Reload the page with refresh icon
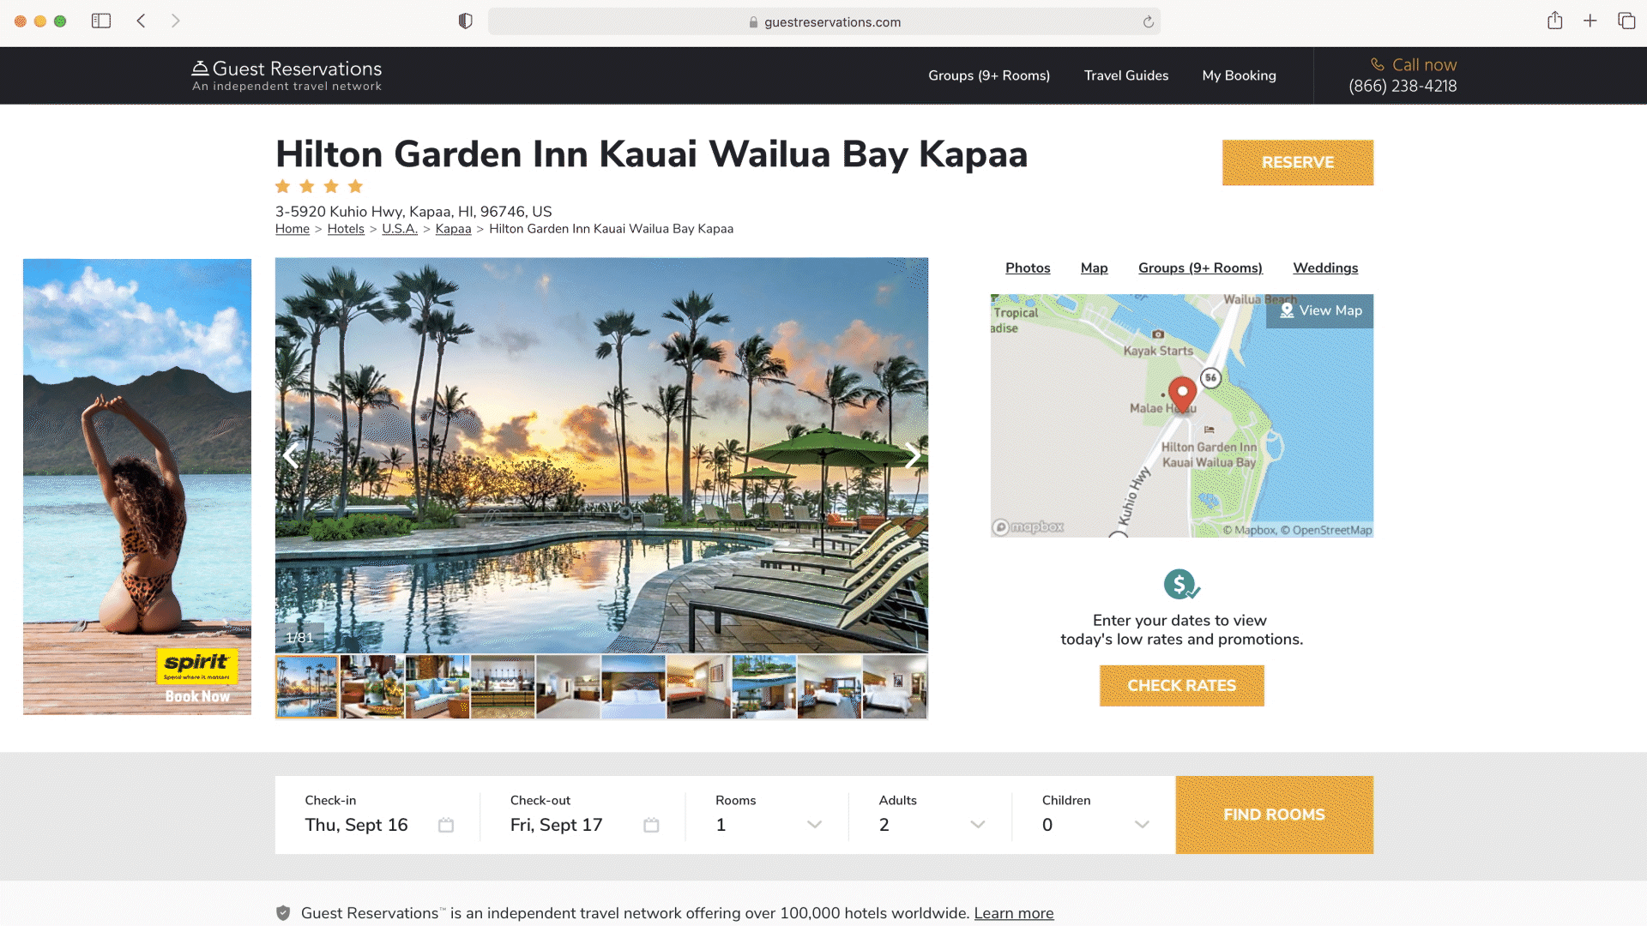1647x926 pixels. point(1148,22)
